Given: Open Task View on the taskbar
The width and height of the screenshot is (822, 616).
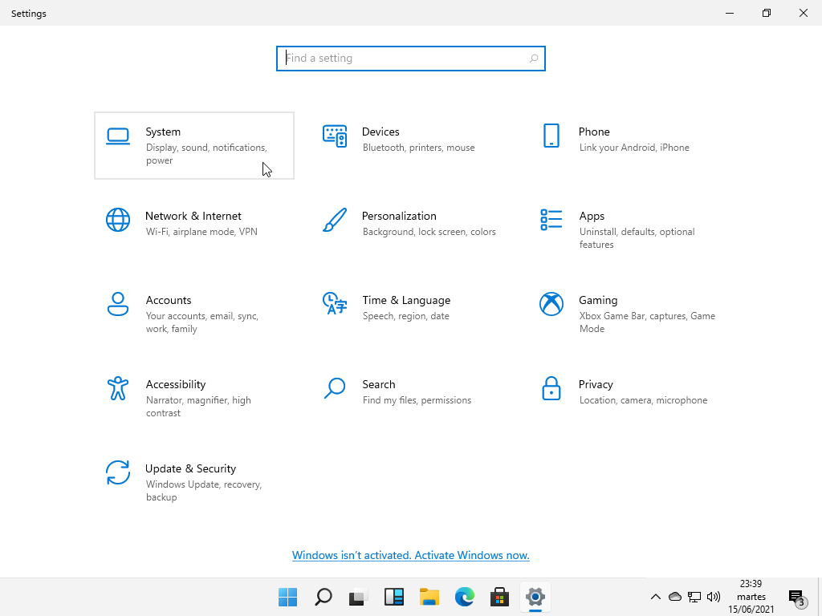Looking at the screenshot, I should click(359, 597).
